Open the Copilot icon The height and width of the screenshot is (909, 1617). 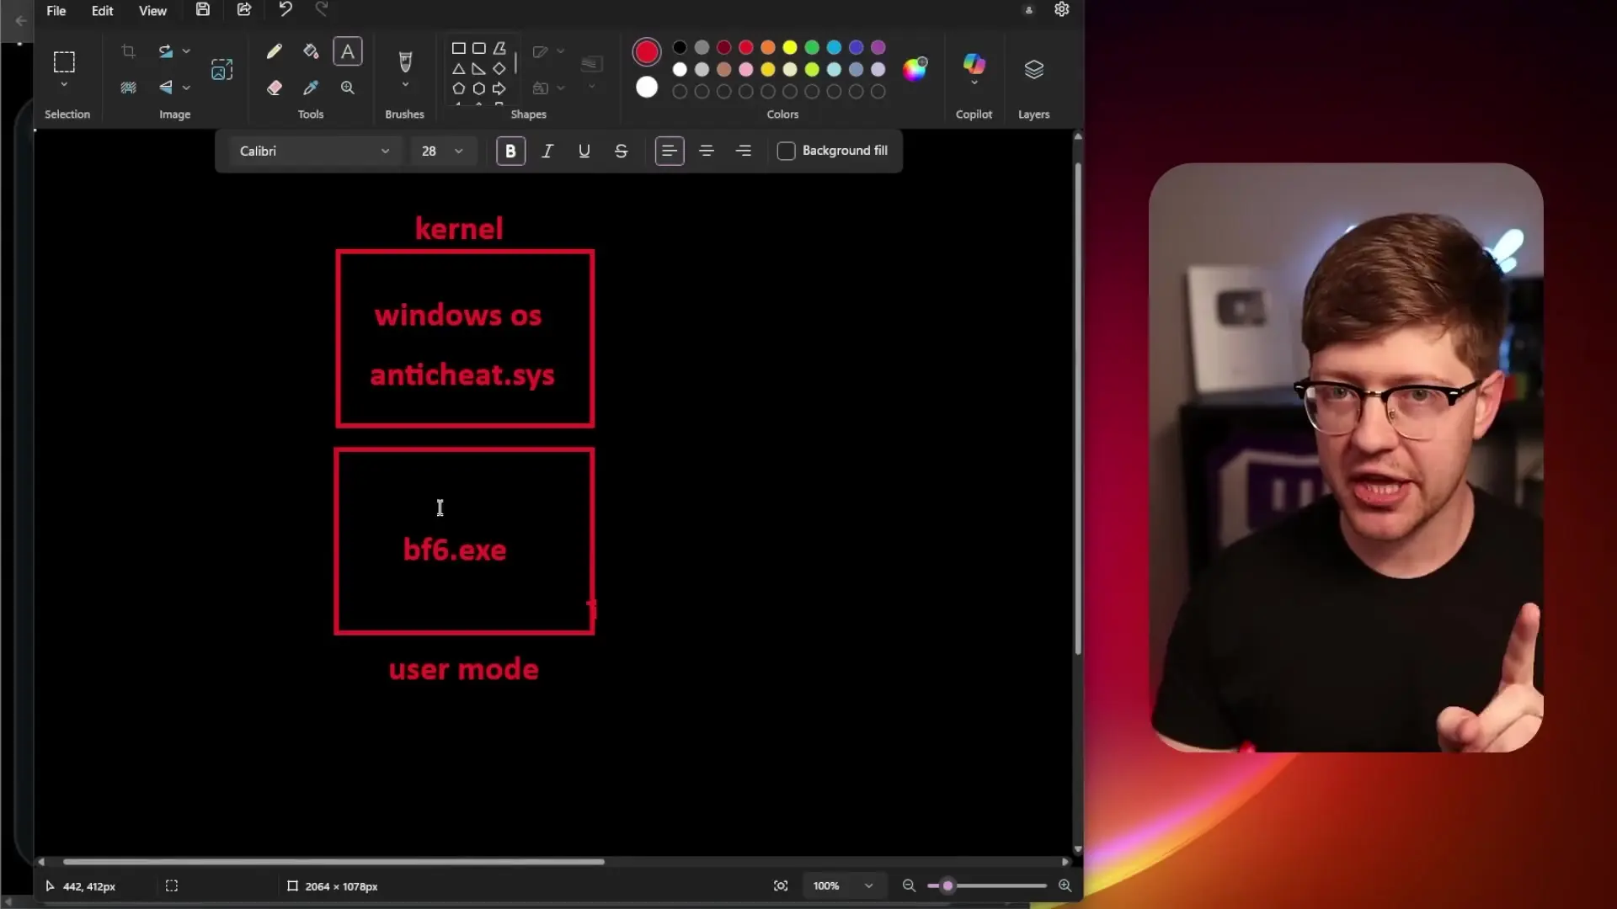pos(974,63)
